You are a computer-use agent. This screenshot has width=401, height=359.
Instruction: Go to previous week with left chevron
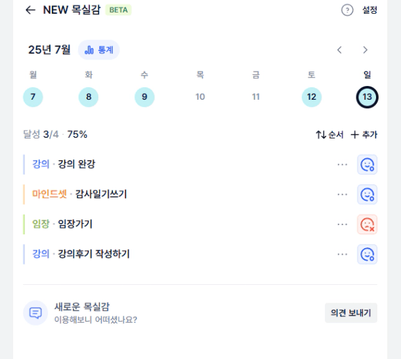pos(339,50)
